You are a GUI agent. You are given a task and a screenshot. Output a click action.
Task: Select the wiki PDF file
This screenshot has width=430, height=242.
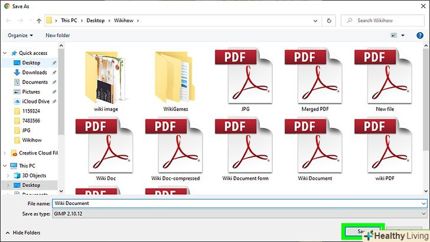tap(385, 150)
